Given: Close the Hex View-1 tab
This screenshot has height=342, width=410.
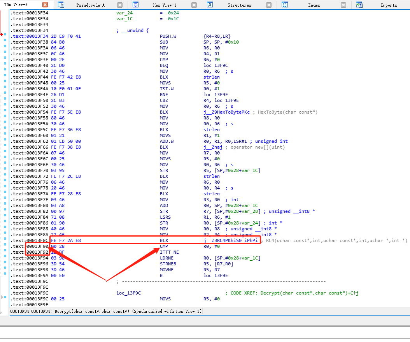Looking at the screenshot, I should [x=194, y=5].
